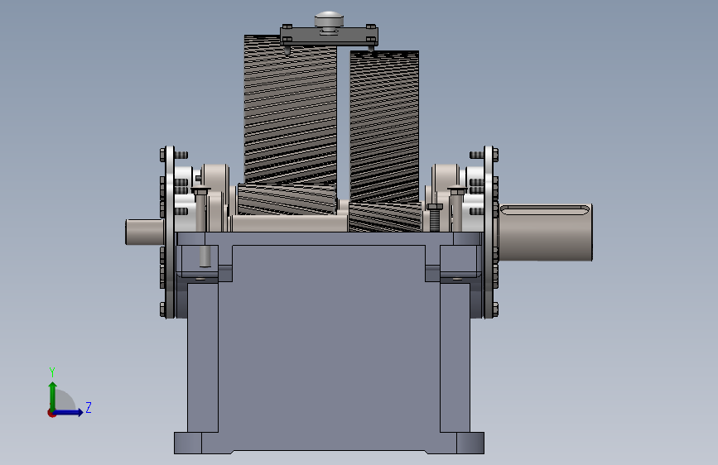Pick the small pinion gear below the left large gear
Viewport: 718px width, 465px height.
287,199
